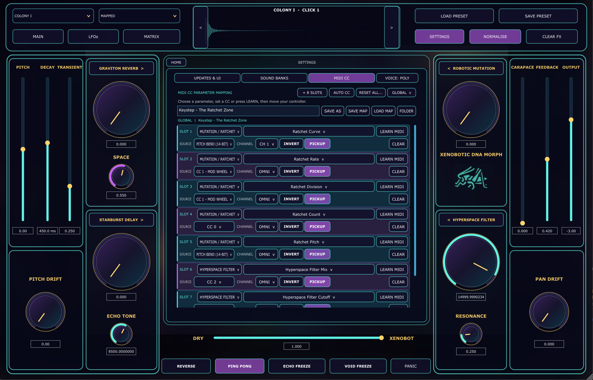Image resolution: width=593 pixels, height=380 pixels.
Task: Open Slot 1 Ratchet Curve parameter dropdown
Action: click(309, 132)
